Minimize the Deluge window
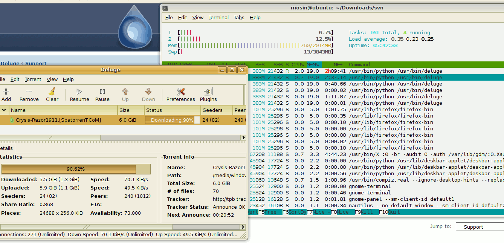This screenshot has width=504, height=243. pos(222,70)
